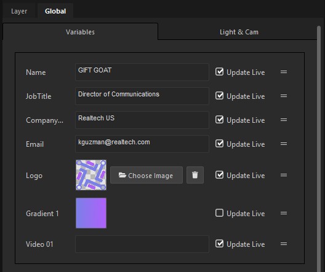Click the Name field containing GIFT GOAT
325x272 pixels.
pyautogui.click(x=142, y=72)
